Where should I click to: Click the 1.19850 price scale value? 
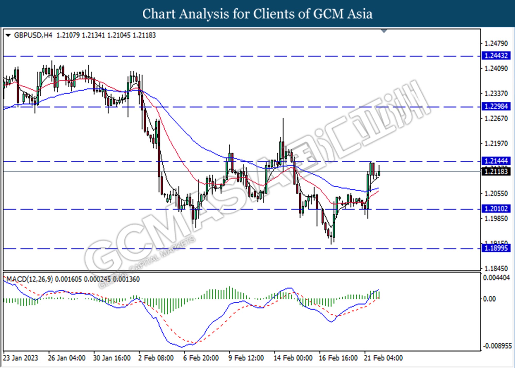point(496,219)
